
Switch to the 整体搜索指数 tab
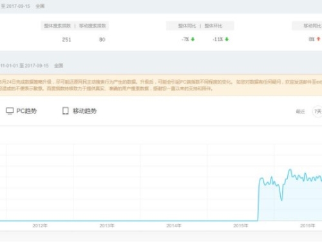57,26
